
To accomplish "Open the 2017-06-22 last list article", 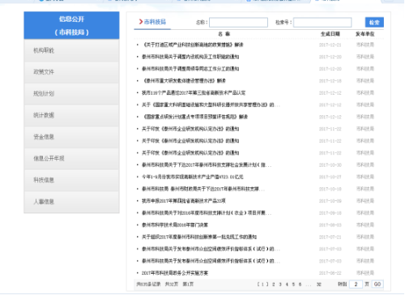I will [175, 273].
